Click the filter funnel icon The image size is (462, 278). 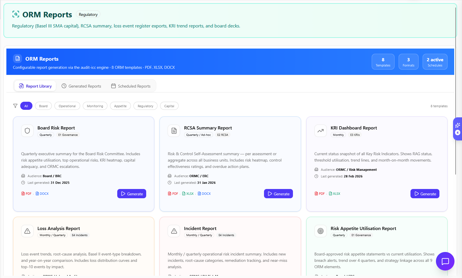coord(15,106)
